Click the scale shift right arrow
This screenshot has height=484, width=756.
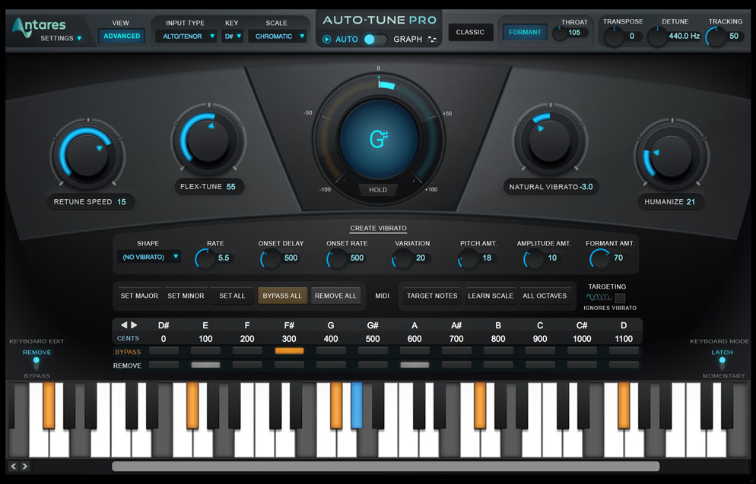pos(134,325)
